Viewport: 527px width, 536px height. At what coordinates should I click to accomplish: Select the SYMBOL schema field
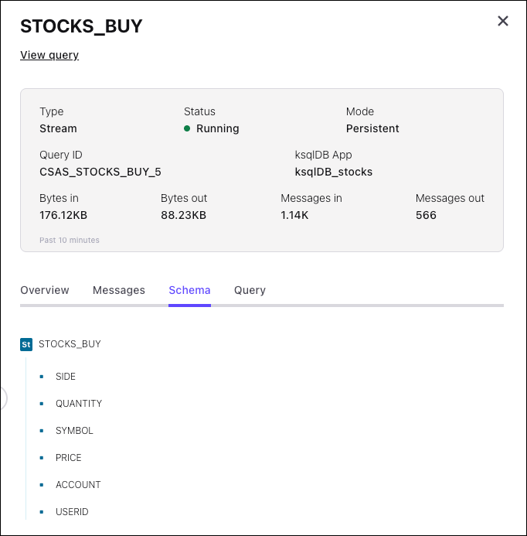(x=74, y=431)
